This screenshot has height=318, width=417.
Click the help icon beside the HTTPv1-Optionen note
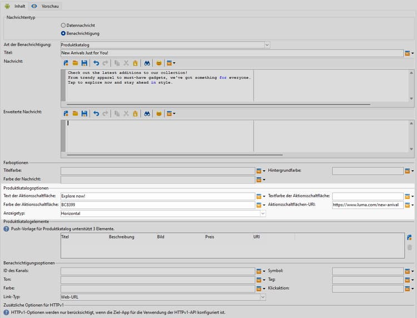pos(6,312)
